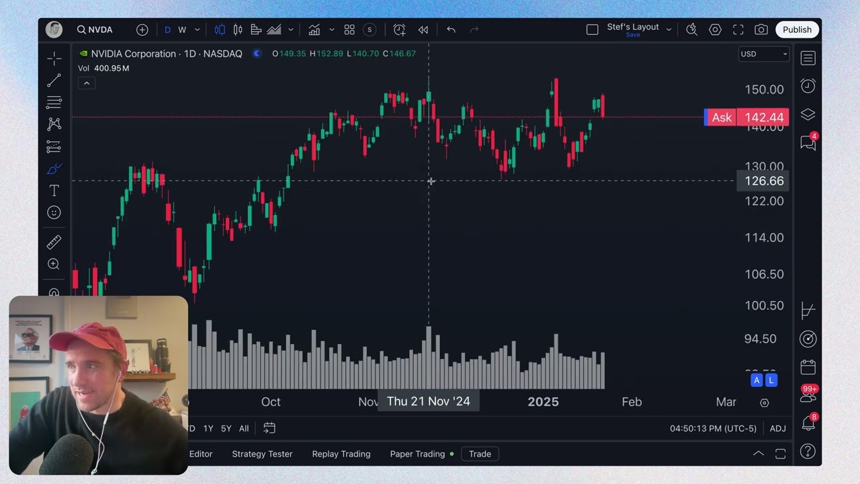Open the USD currency dropdown
The width and height of the screenshot is (860, 484).
coord(763,54)
